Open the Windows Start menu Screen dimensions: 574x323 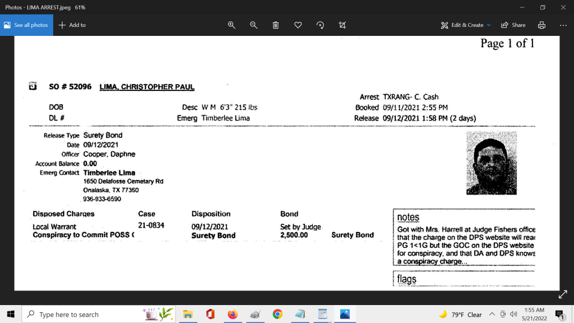pyautogui.click(x=11, y=314)
